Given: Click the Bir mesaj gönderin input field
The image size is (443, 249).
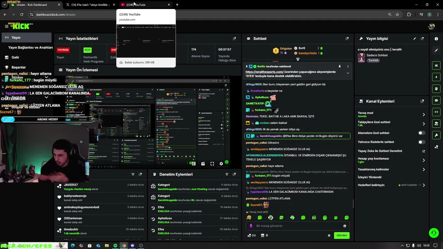Looking at the screenshot, I should 298,226.
